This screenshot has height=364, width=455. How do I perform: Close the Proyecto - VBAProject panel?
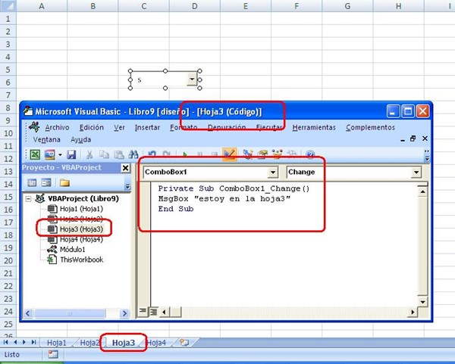125,168
